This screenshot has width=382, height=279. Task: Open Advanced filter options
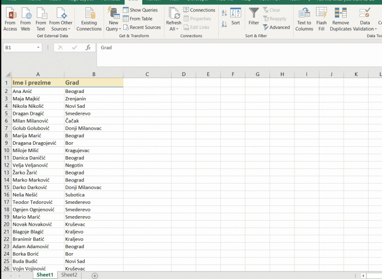(276, 27)
